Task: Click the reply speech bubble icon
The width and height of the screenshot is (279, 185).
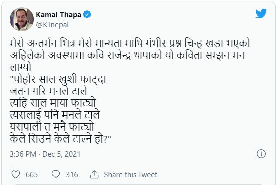Action: point(56,174)
